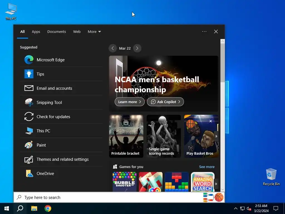The height and width of the screenshot is (214, 285).
Task: Click the Tips lightbulb icon
Action: [x=29, y=74]
